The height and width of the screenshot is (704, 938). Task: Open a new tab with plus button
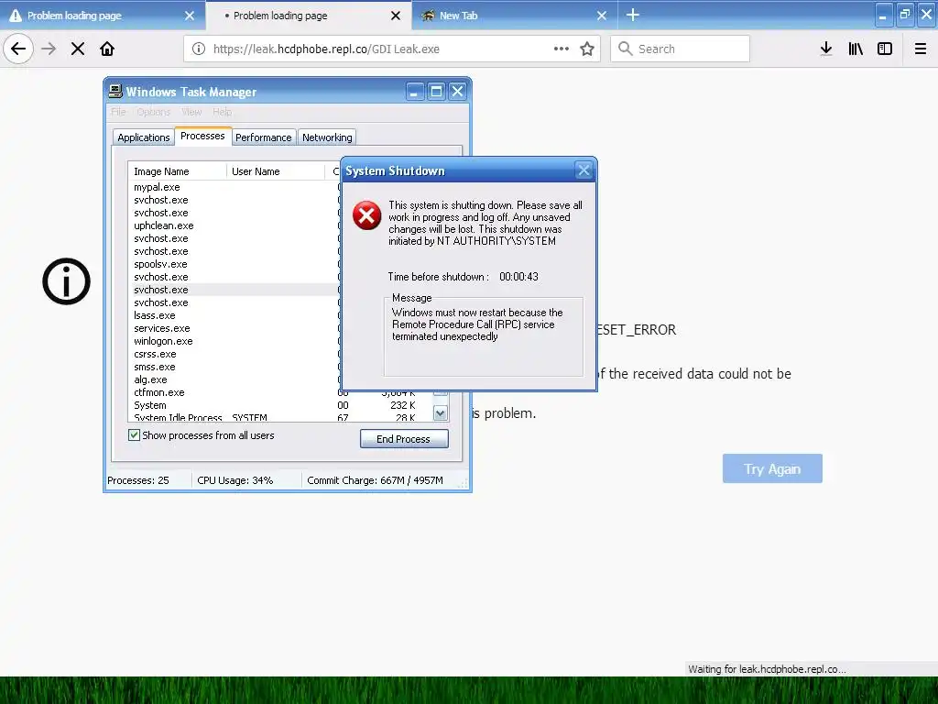tap(633, 15)
